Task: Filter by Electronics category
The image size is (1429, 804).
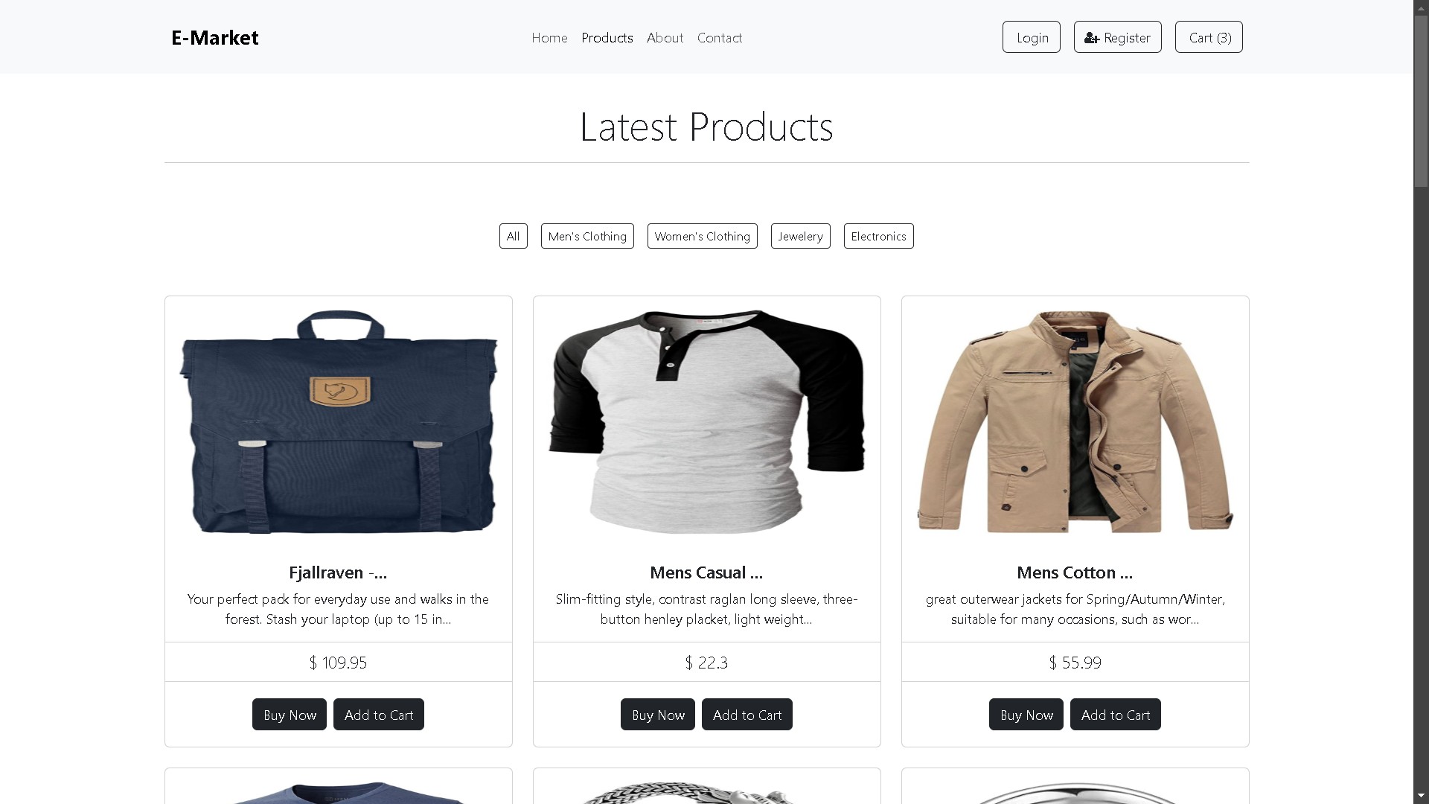Action: click(878, 236)
